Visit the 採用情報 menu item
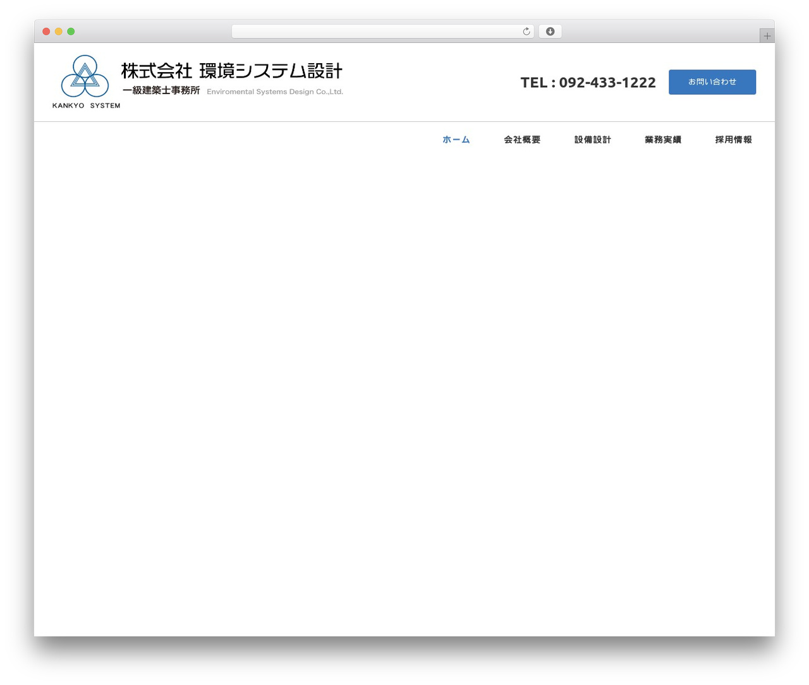Image resolution: width=809 pixels, height=685 pixels. [x=734, y=140]
